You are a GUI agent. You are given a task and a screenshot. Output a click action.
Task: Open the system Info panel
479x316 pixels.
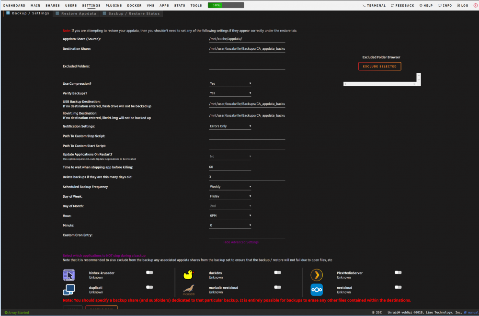coord(445,5)
